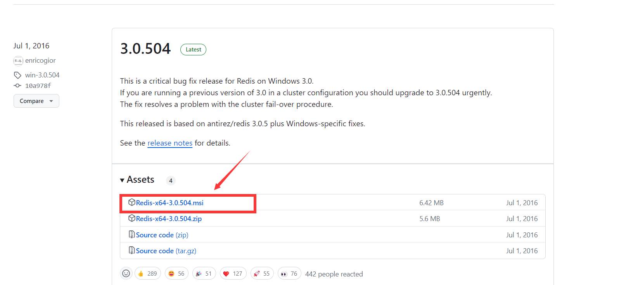Open the release notes link

tap(170, 143)
